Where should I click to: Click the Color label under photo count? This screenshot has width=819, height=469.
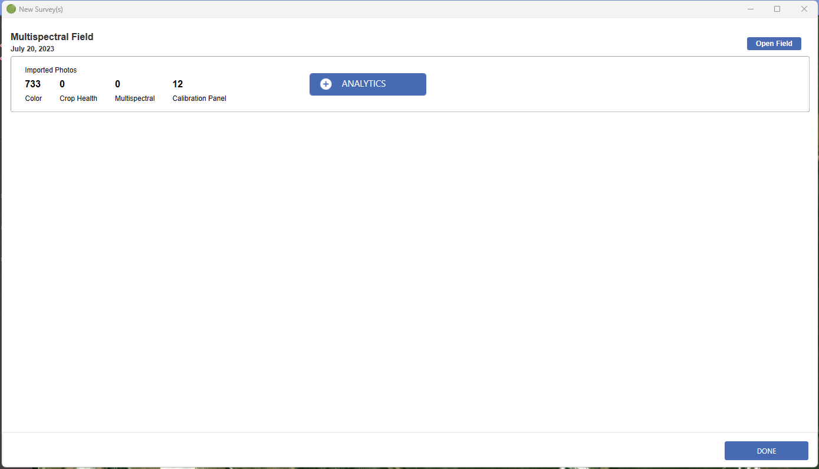click(34, 99)
